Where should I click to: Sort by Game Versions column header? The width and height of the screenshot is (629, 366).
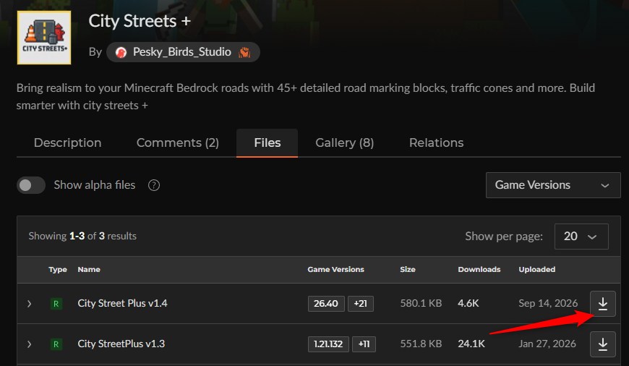[335, 269]
